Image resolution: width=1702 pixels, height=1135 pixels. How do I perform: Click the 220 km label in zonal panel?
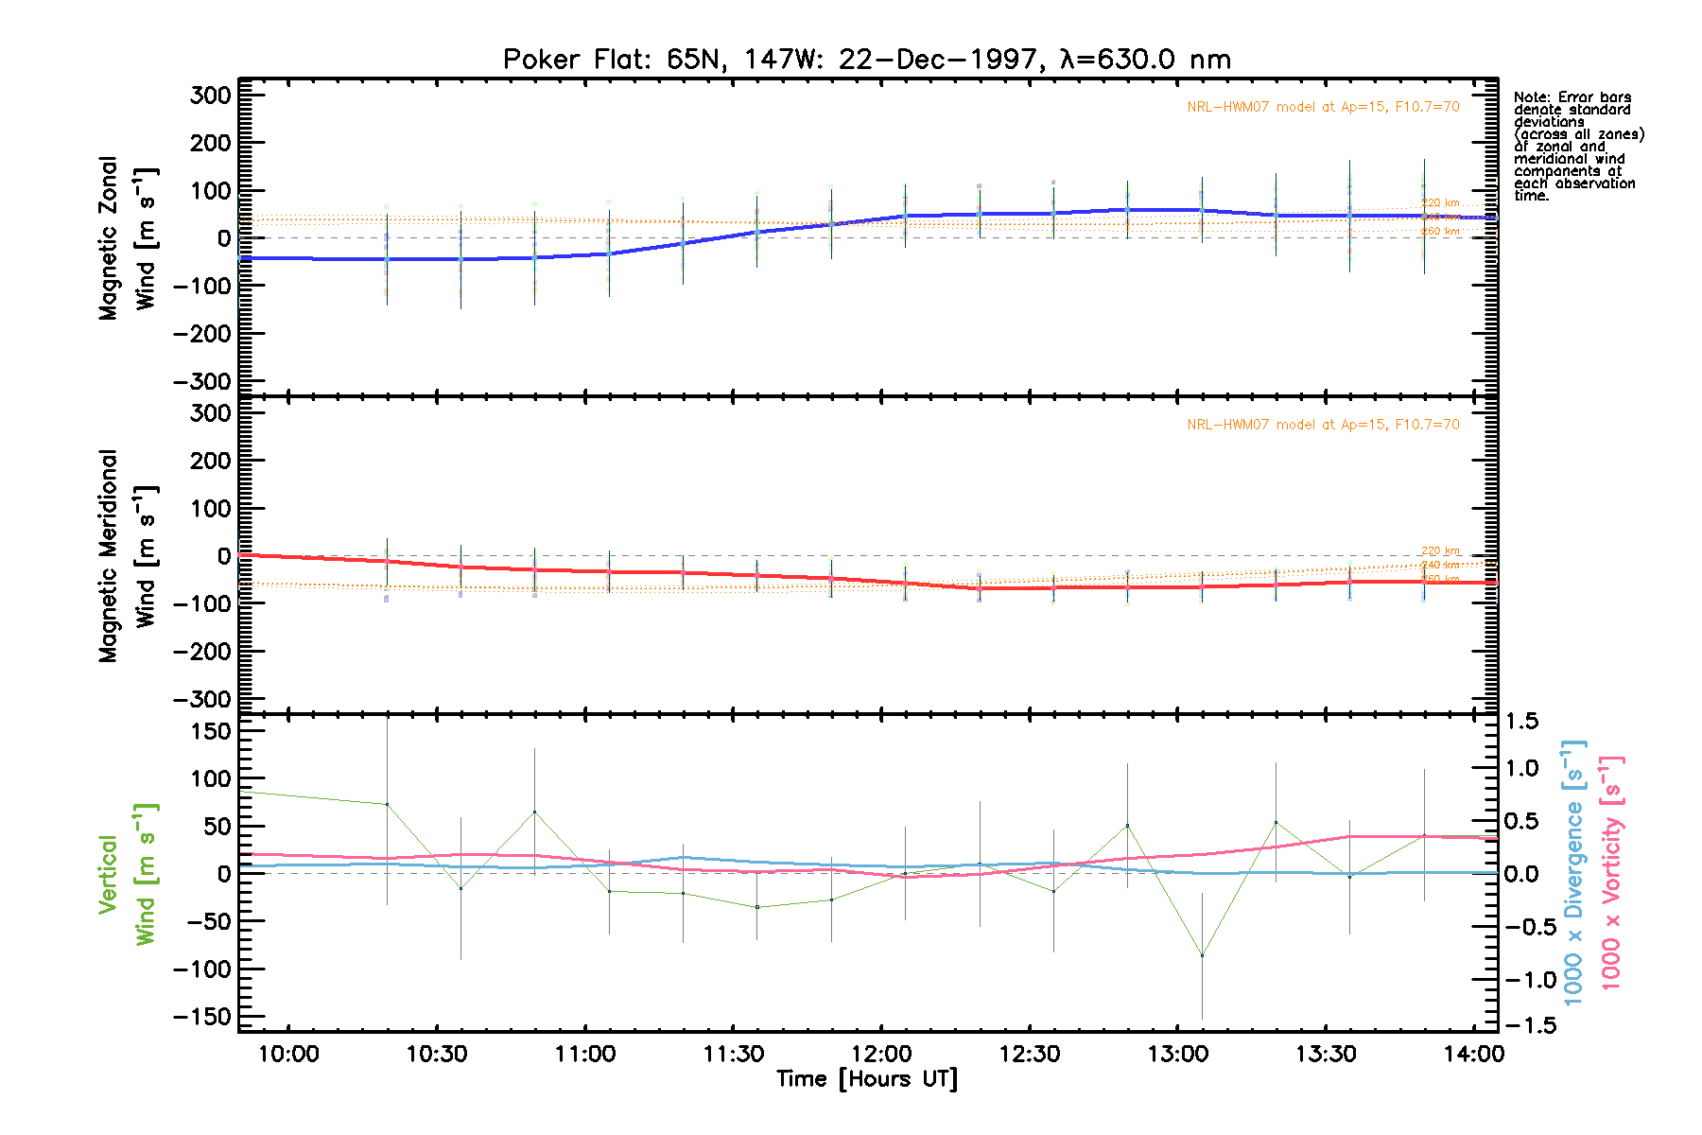[1440, 203]
